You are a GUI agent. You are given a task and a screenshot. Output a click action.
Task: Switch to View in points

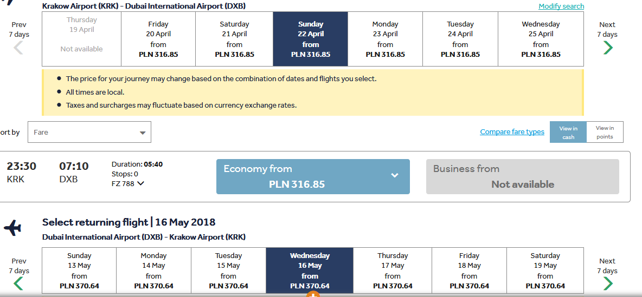(x=605, y=132)
